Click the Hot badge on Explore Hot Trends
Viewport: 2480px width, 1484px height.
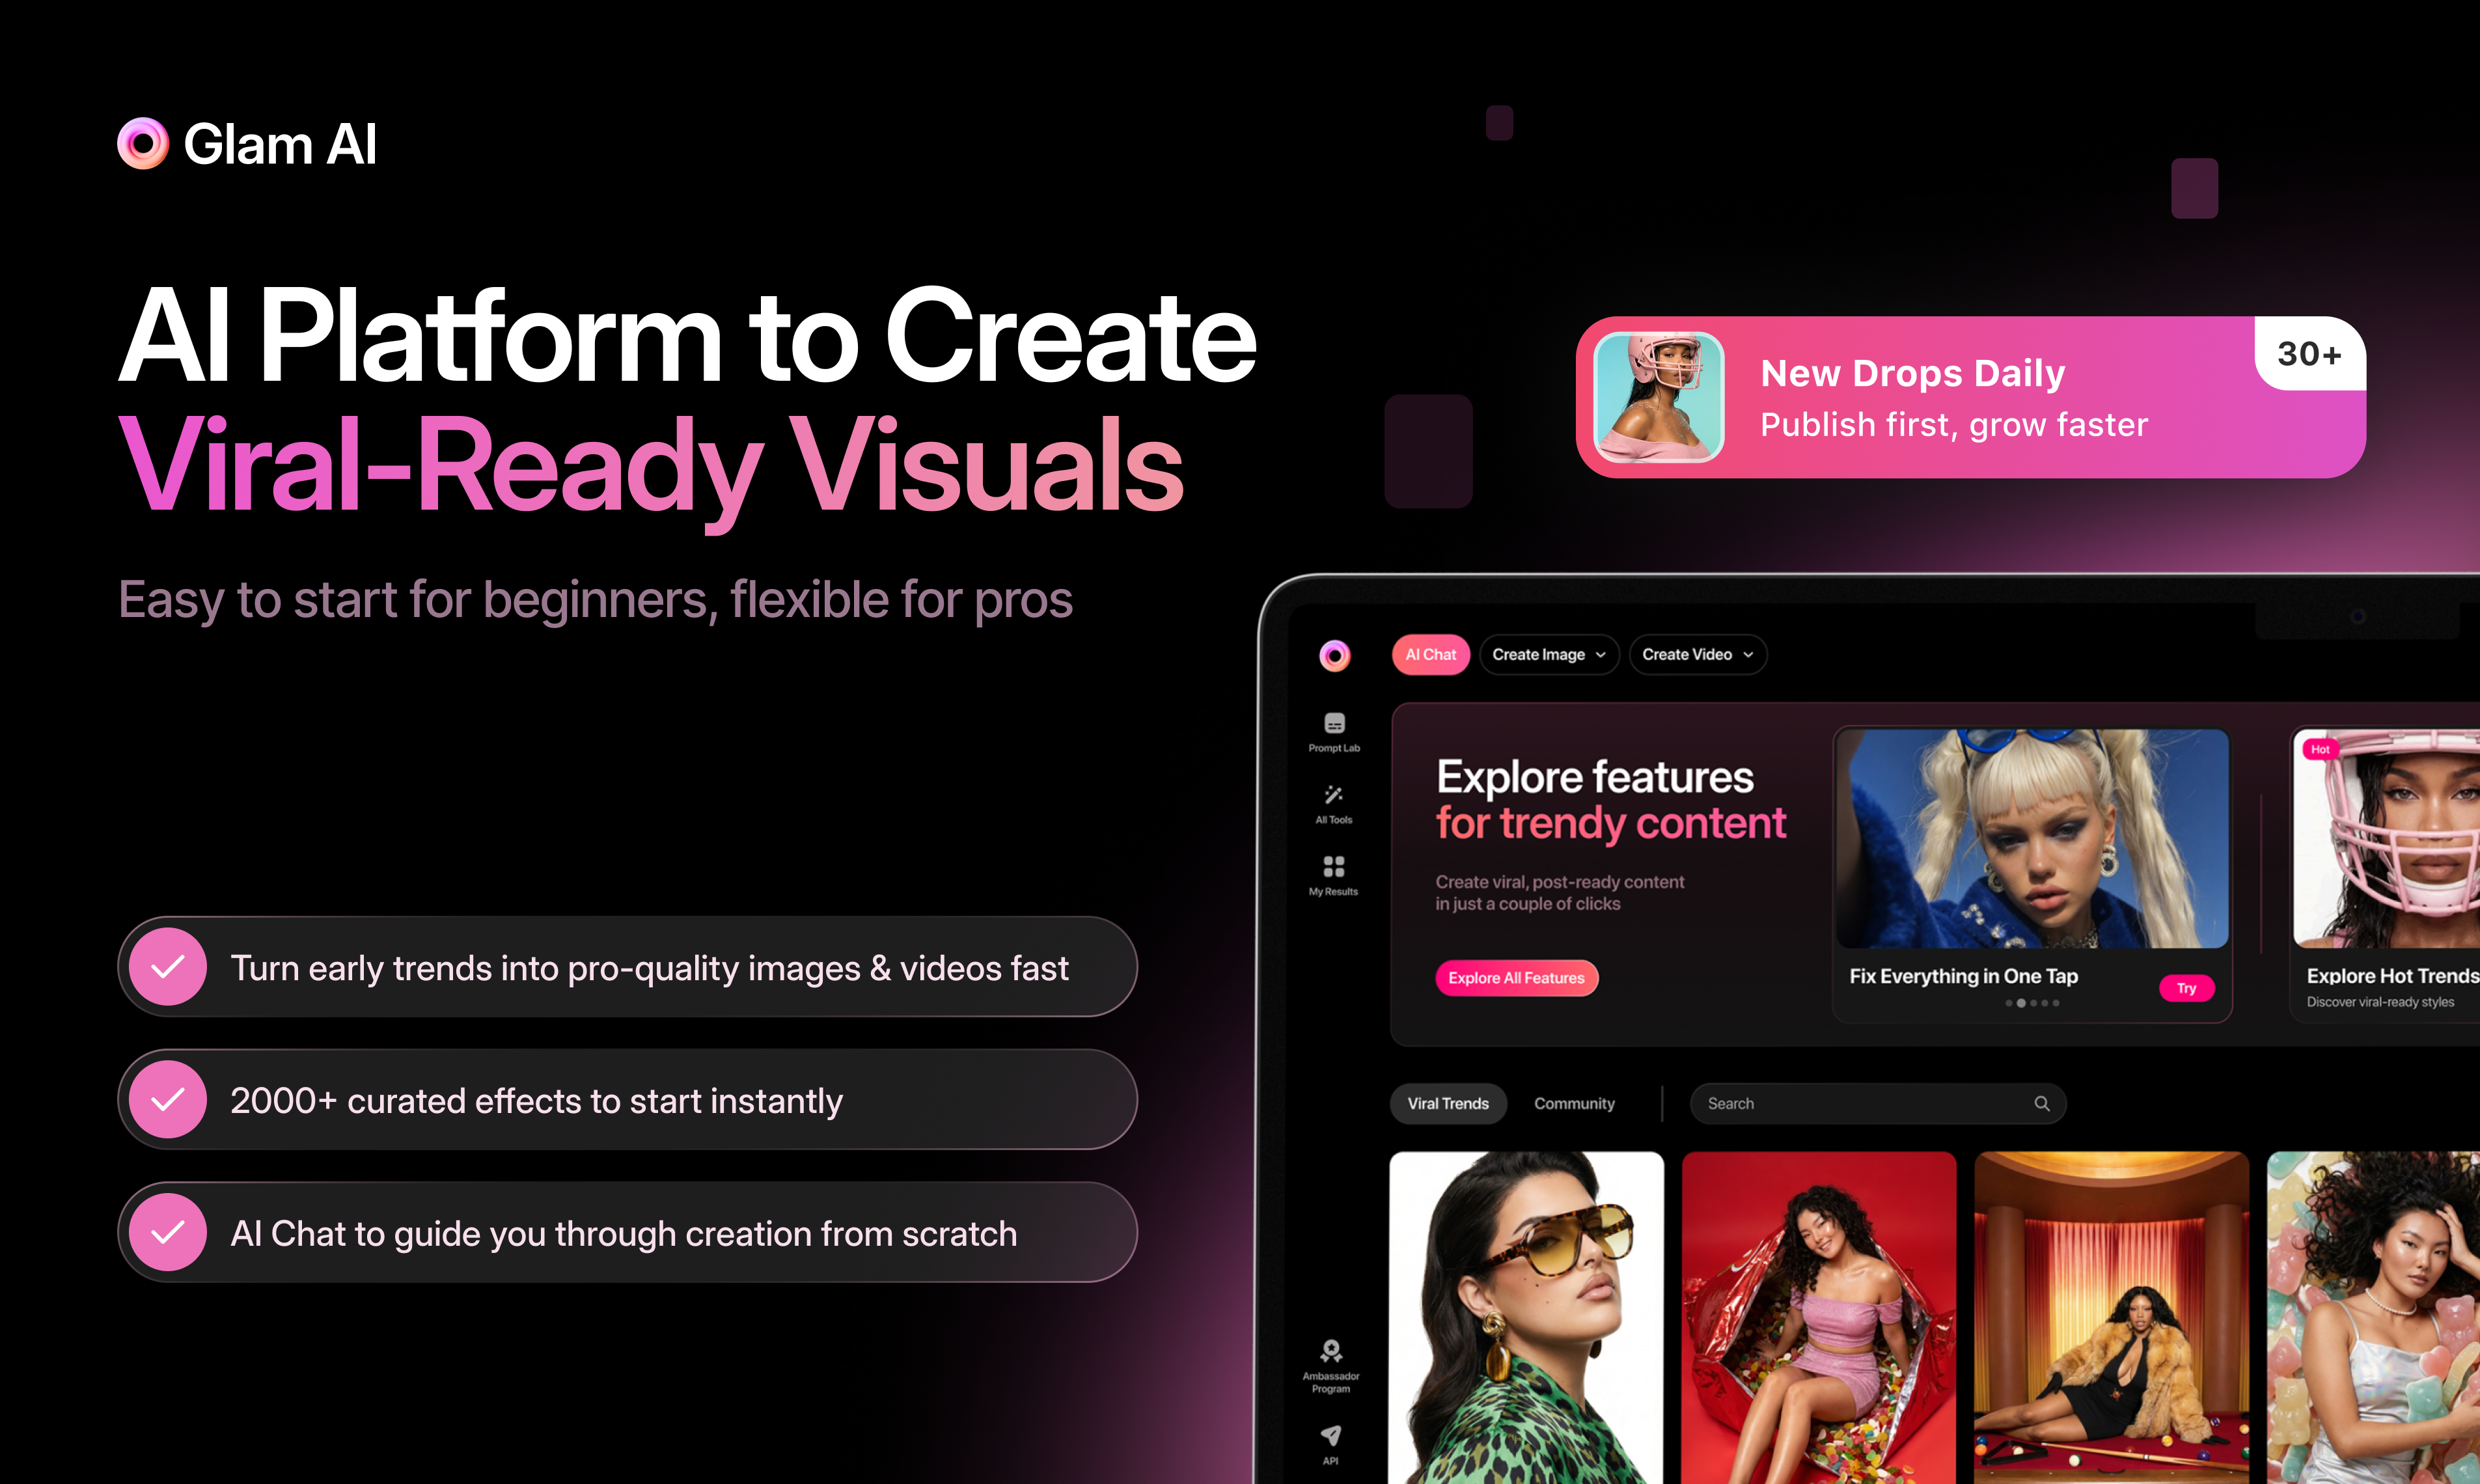coord(2321,749)
